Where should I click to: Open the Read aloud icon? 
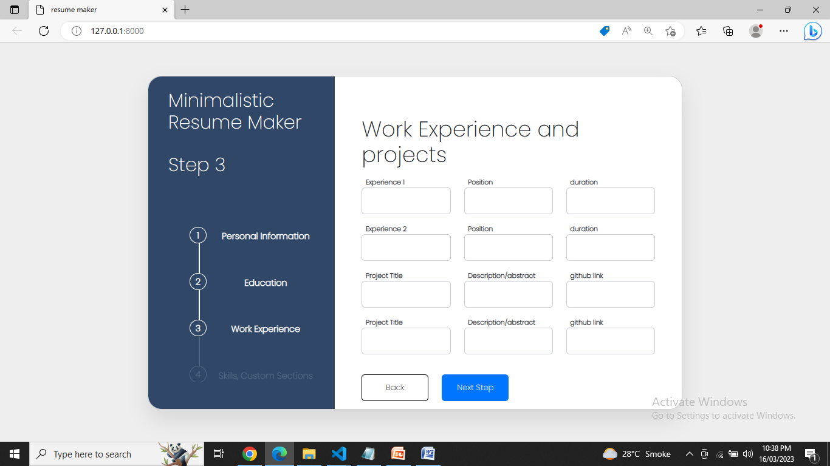coord(626,30)
